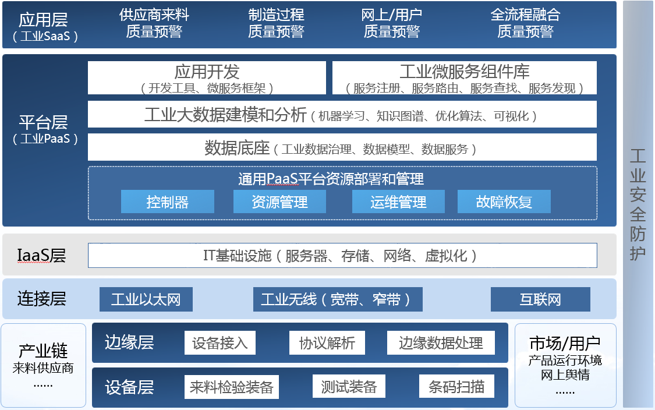655x410 pixels.
Task: Click the 运维管理 box
Action: point(398,202)
